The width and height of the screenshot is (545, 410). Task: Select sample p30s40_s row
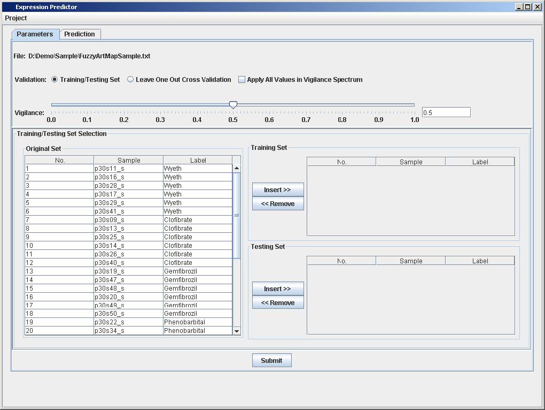coord(129,263)
